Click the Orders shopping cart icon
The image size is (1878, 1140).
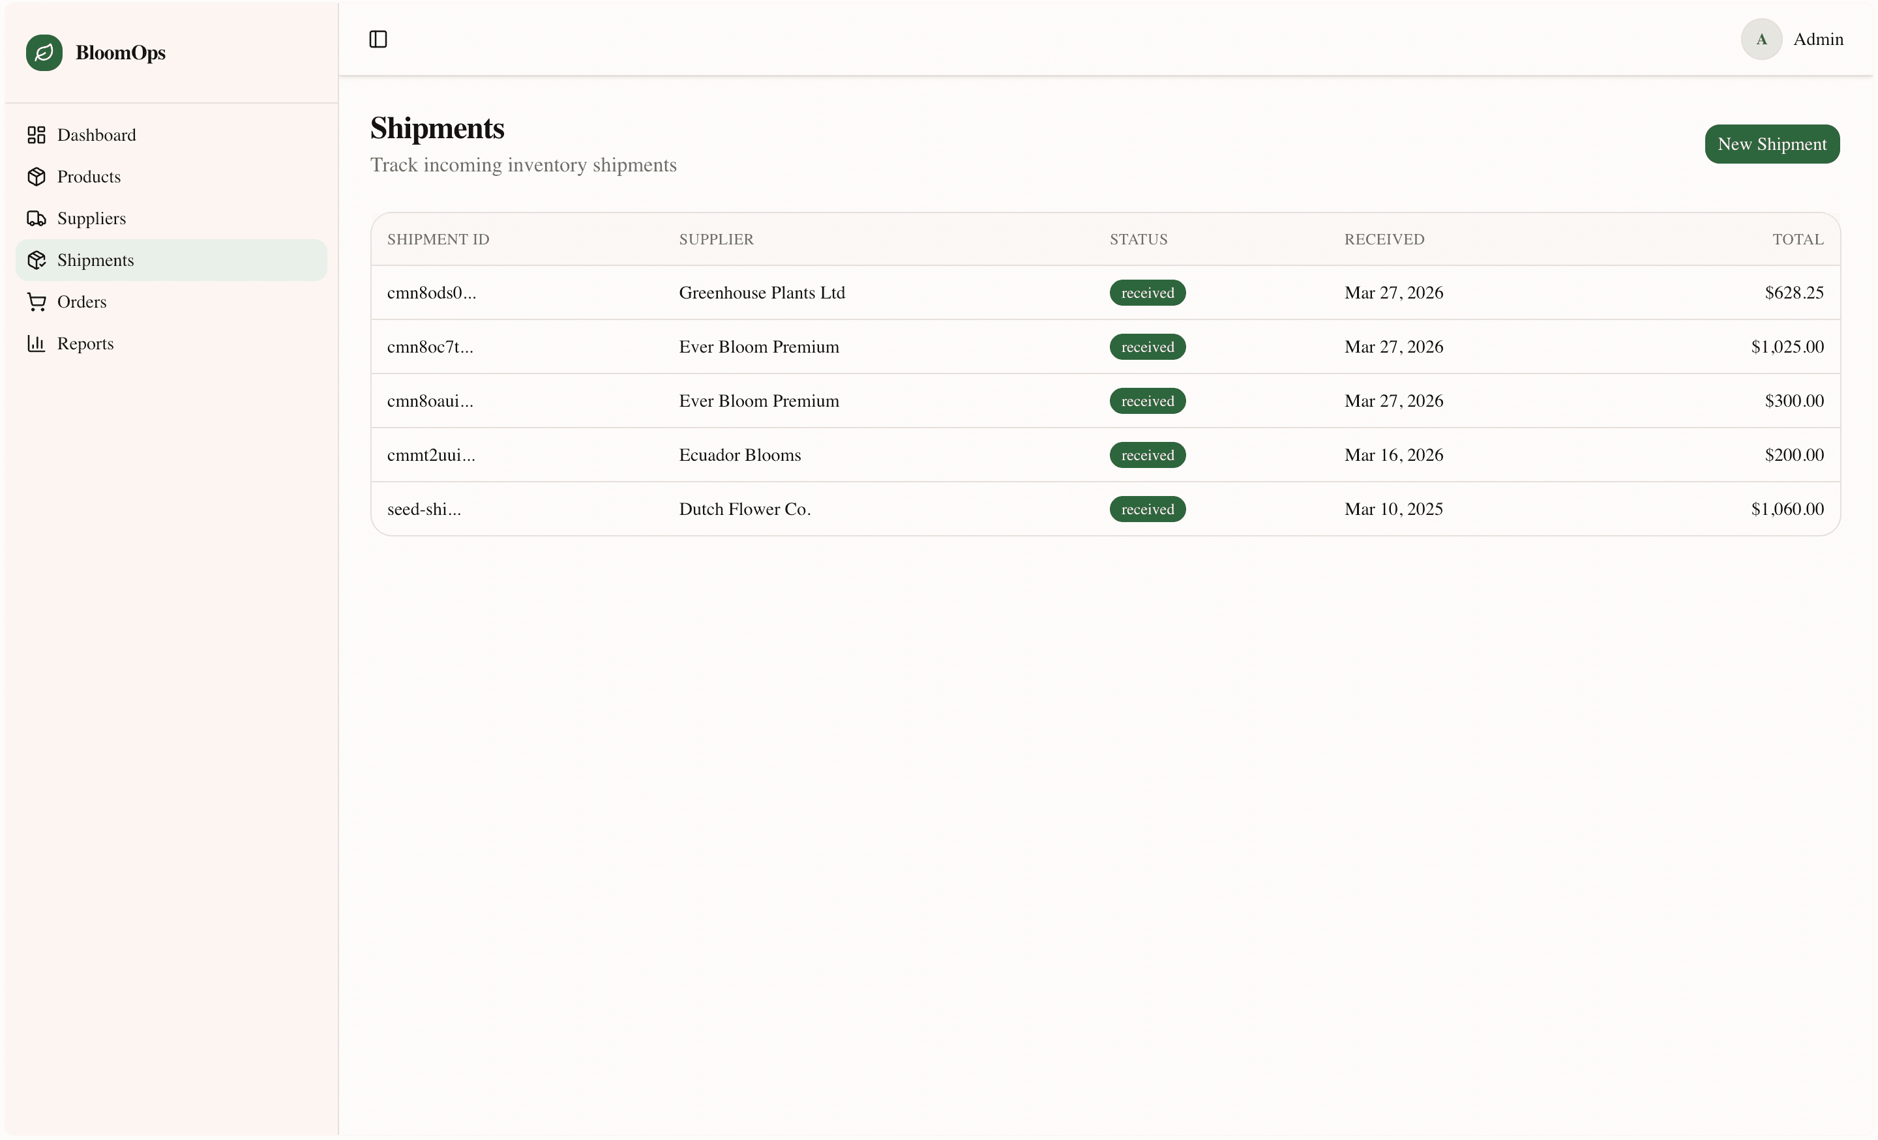pyautogui.click(x=36, y=302)
